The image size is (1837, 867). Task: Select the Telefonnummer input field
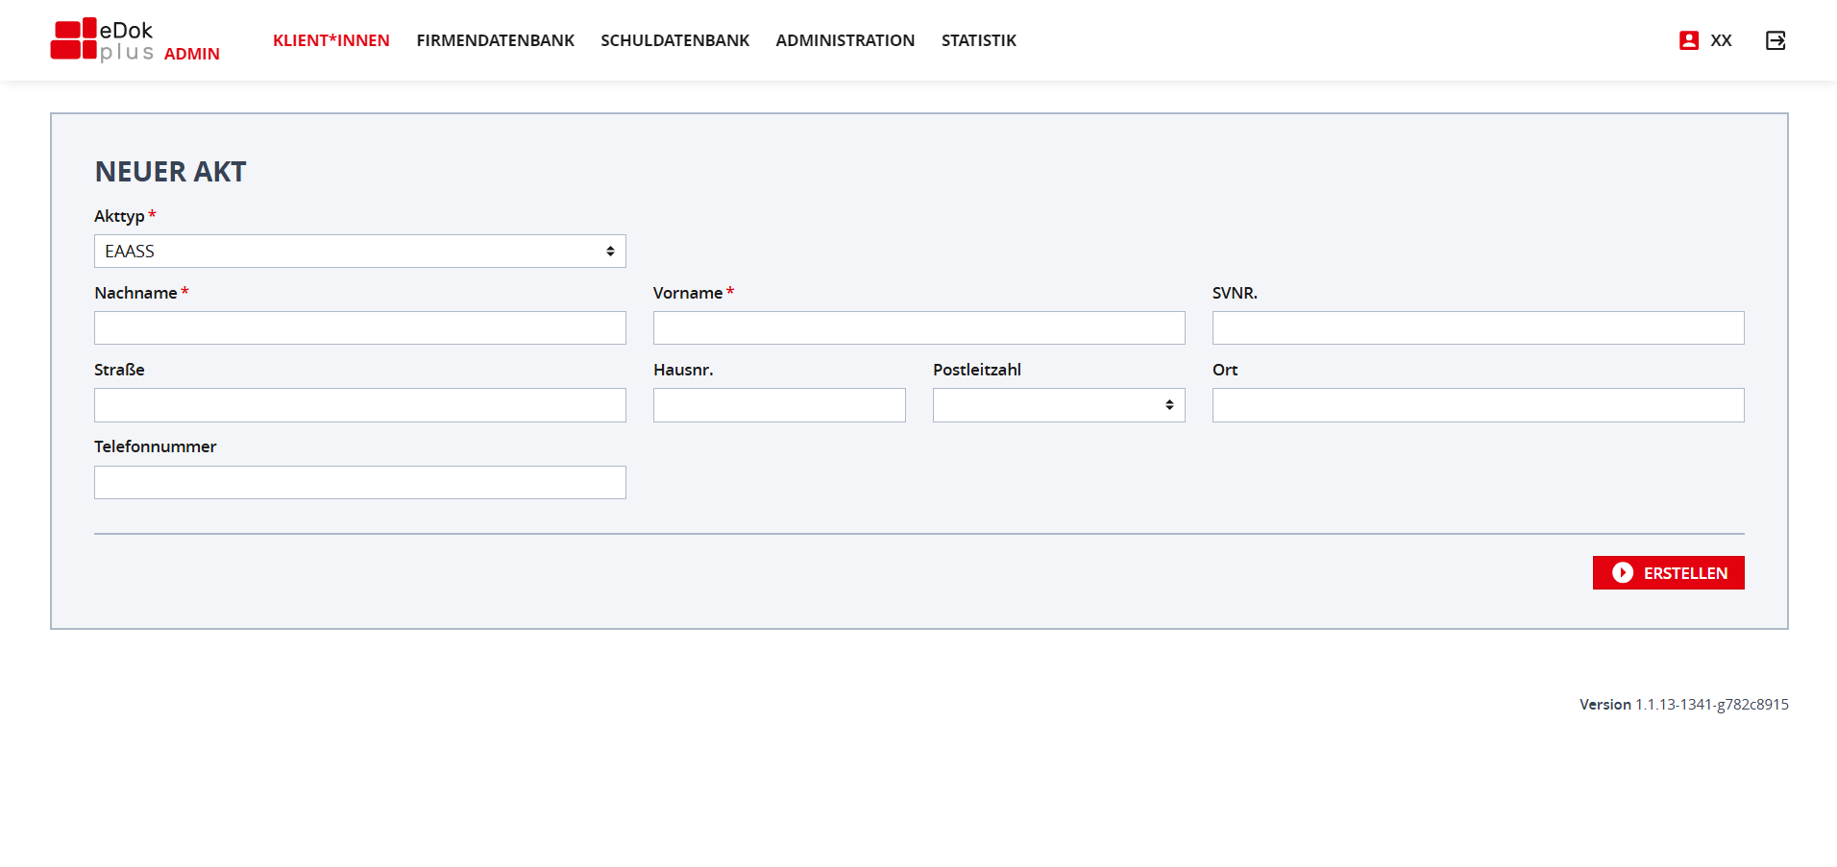pyautogui.click(x=359, y=482)
